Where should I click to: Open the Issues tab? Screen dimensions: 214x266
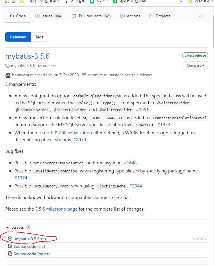point(49,16)
